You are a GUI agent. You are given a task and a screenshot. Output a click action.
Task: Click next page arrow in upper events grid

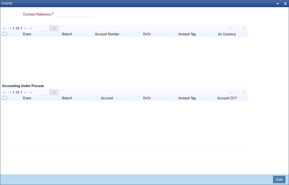click(25, 28)
